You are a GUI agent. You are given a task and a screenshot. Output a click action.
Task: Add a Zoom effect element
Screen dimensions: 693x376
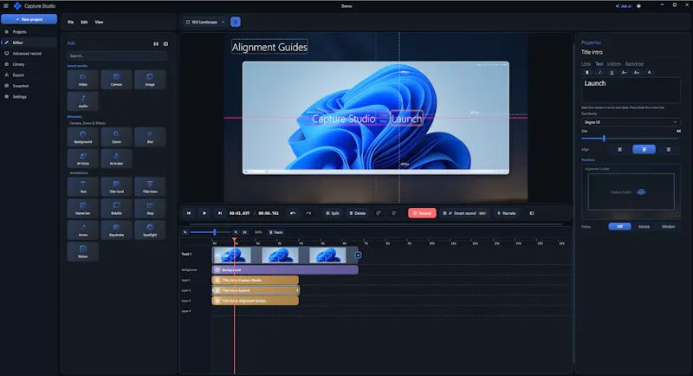[x=116, y=137]
